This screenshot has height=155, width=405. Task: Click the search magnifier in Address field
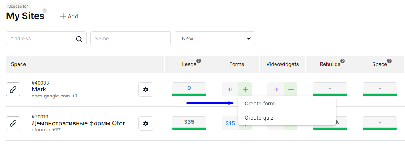pyautogui.click(x=79, y=39)
